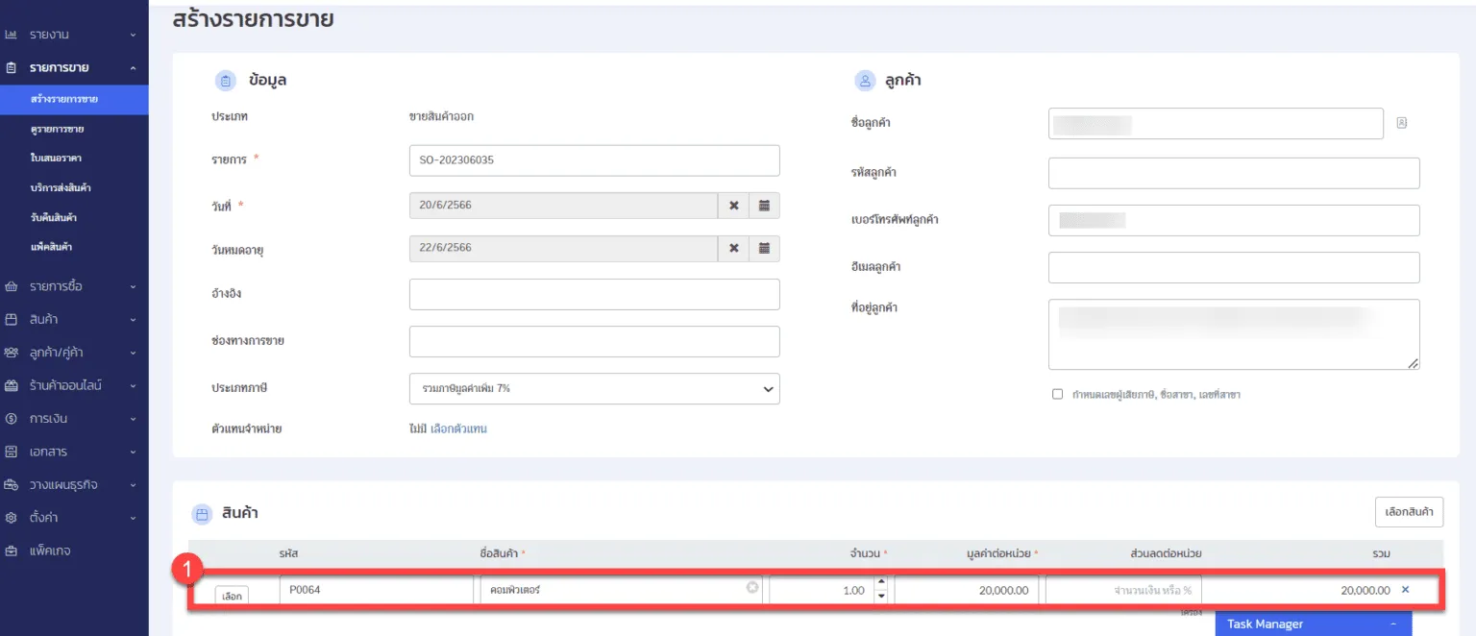Click the อ้างอิง input field
This screenshot has height=636, width=1476.
(594, 294)
